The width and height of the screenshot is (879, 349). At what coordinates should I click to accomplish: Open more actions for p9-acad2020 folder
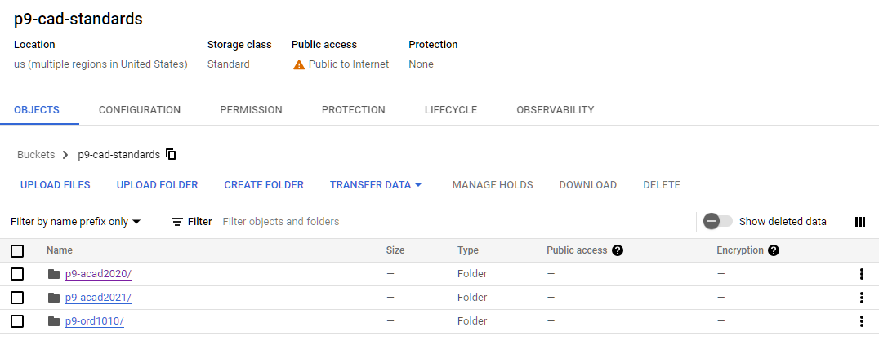(861, 274)
